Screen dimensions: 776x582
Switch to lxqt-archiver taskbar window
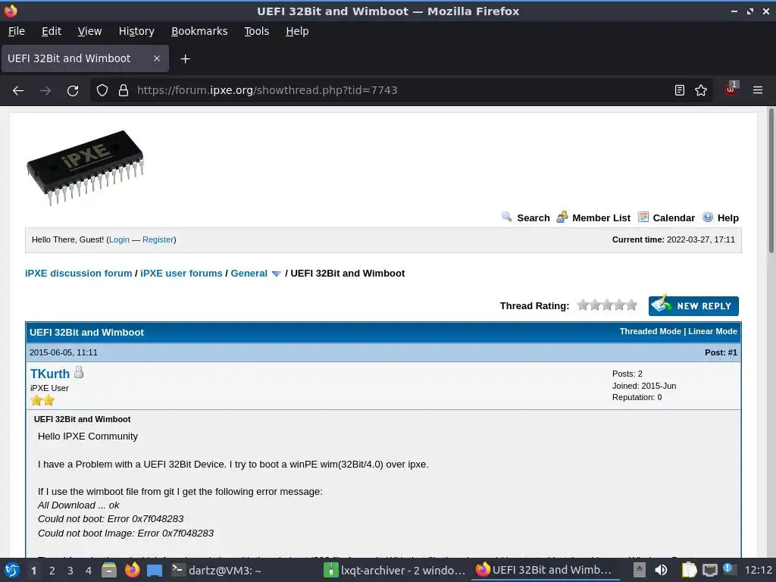click(x=394, y=570)
